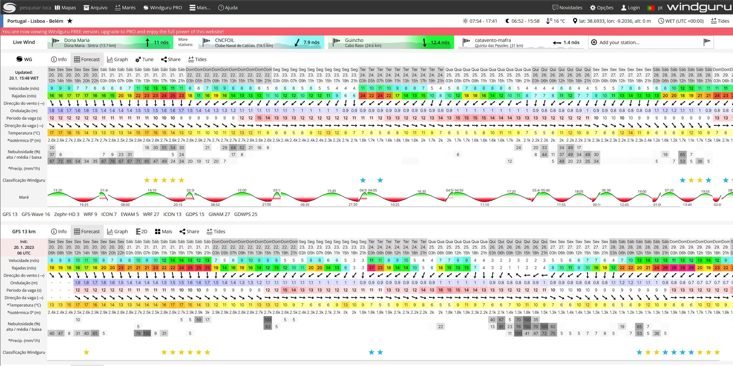The width and height of the screenshot is (733, 366).
Task: Open the Opções settings gear
Action: click(592, 8)
